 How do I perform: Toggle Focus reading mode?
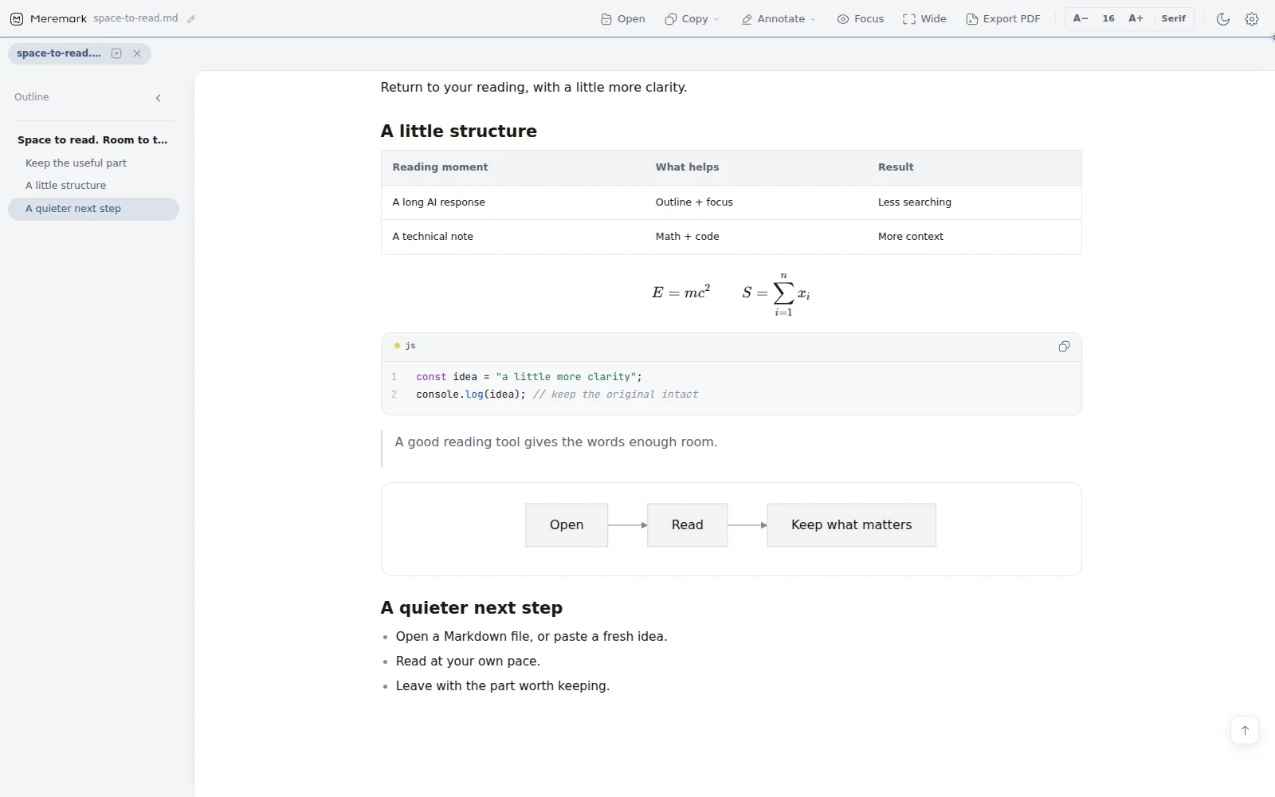click(861, 18)
